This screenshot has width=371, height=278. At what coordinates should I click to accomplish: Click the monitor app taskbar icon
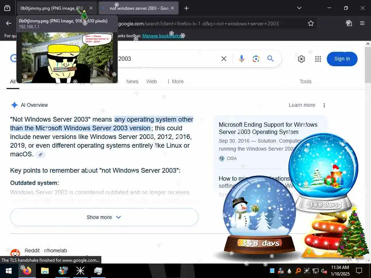(x=98, y=271)
